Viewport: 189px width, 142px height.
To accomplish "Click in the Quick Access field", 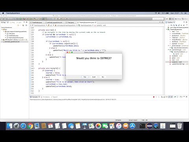I will pos(158,19).
